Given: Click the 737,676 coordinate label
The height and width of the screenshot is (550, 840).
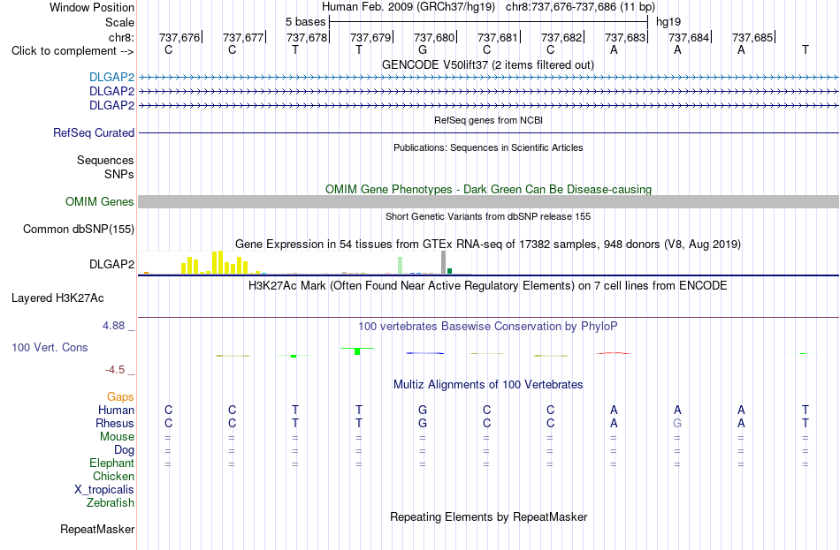Looking at the screenshot, I should pos(179,37).
